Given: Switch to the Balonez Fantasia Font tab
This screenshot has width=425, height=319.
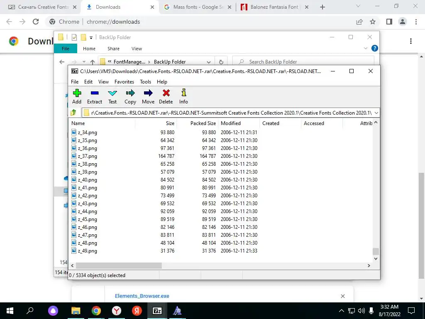Looking at the screenshot, I should [x=275, y=7].
